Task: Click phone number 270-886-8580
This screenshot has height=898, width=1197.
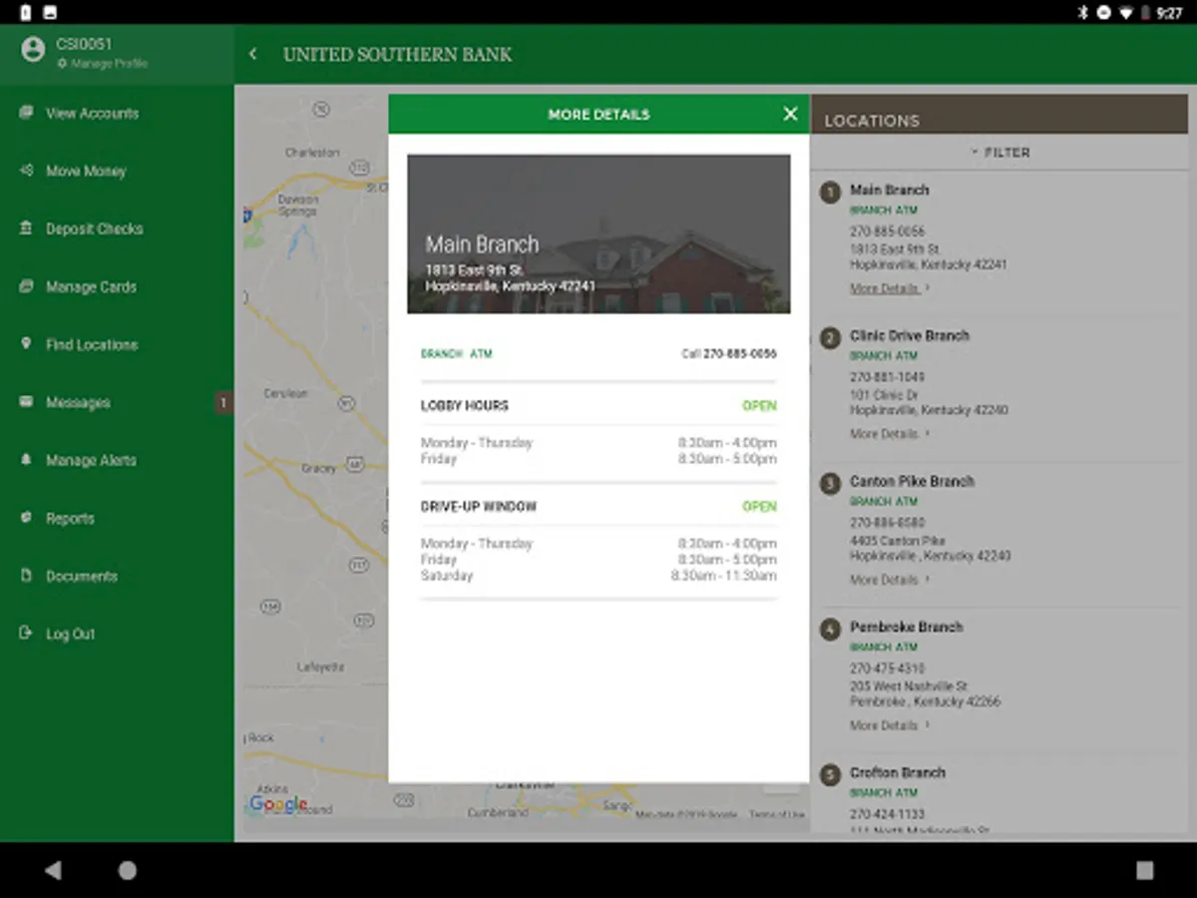Action: tap(887, 523)
